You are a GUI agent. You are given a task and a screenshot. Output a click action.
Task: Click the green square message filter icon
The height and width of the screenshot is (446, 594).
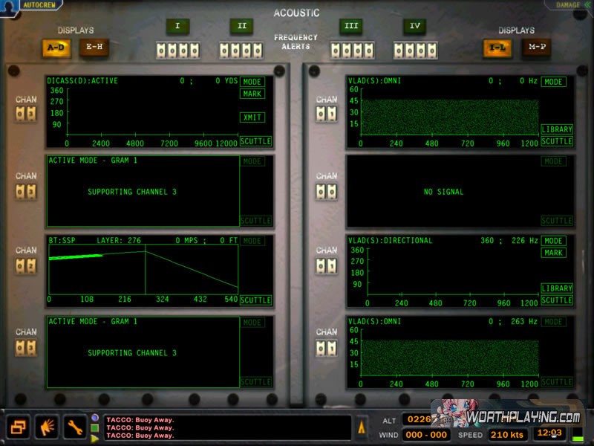click(x=94, y=427)
